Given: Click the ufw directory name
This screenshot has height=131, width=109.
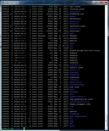Looking at the screenshot, I should (x=71, y=94).
